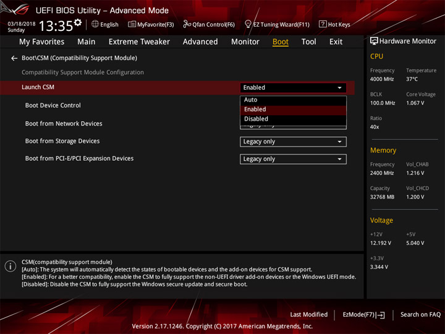This screenshot has height=334, width=445.
Task: Open Boot from PCI-E/PCI Expansion Devices dropdown
Action: (293, 159)
